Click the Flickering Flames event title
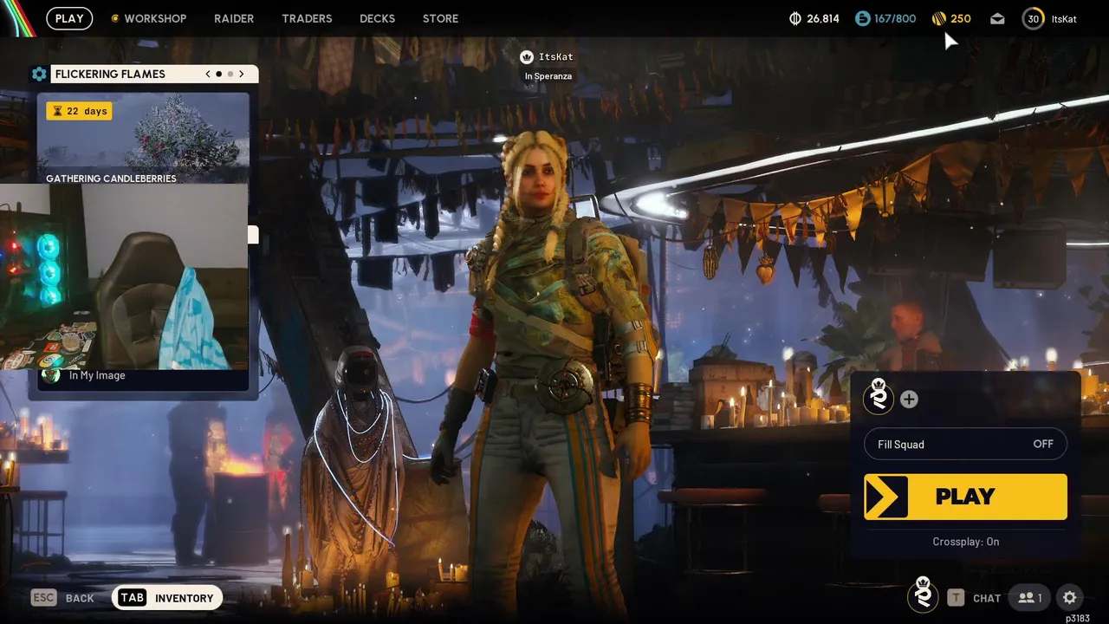1109x624 pixels. (x=110, y=74)
